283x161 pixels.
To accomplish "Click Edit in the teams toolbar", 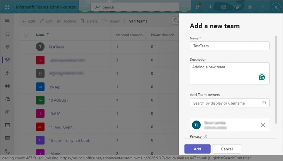I will 46,21.
